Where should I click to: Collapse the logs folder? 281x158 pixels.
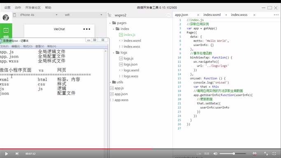[x=114, y=53]
